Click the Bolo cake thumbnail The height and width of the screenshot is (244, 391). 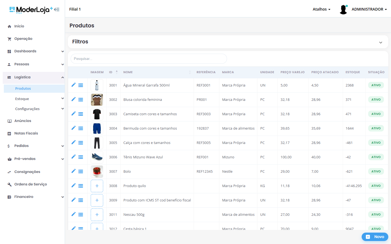[97, 172]
